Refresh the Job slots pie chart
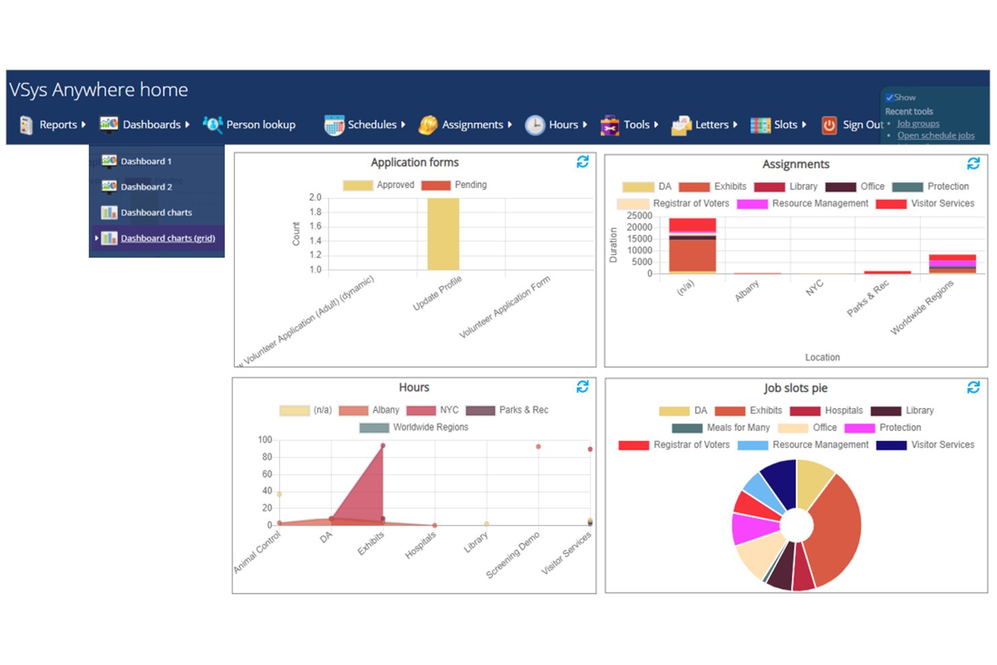997x665 pixels. click(973, 387)
